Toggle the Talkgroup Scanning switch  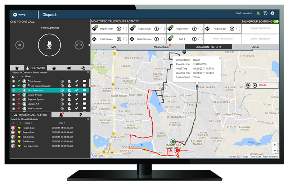276,22
